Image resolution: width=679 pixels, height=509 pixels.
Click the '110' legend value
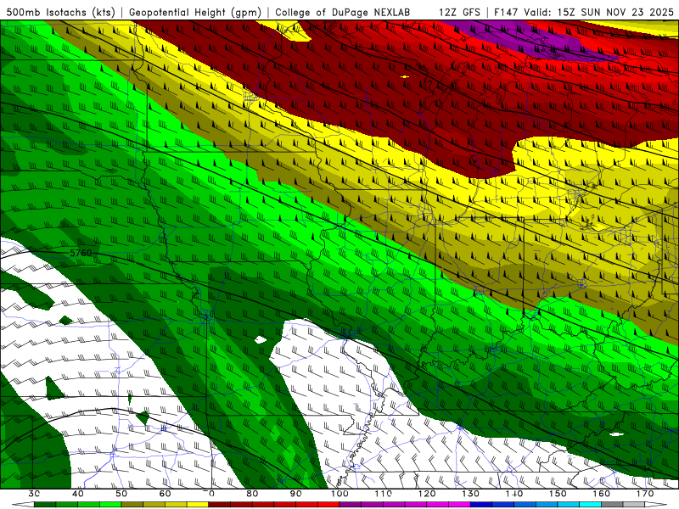click(384, 494)
